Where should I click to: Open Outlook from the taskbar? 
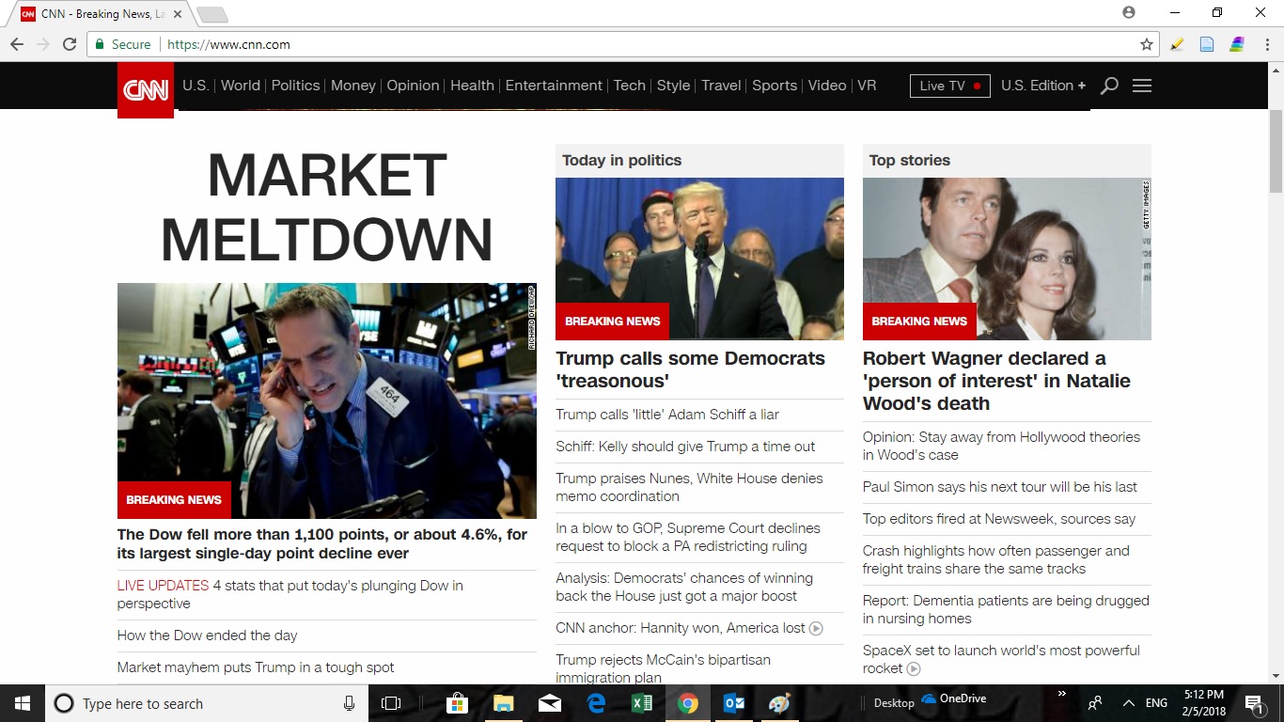(x=734, y=703)
